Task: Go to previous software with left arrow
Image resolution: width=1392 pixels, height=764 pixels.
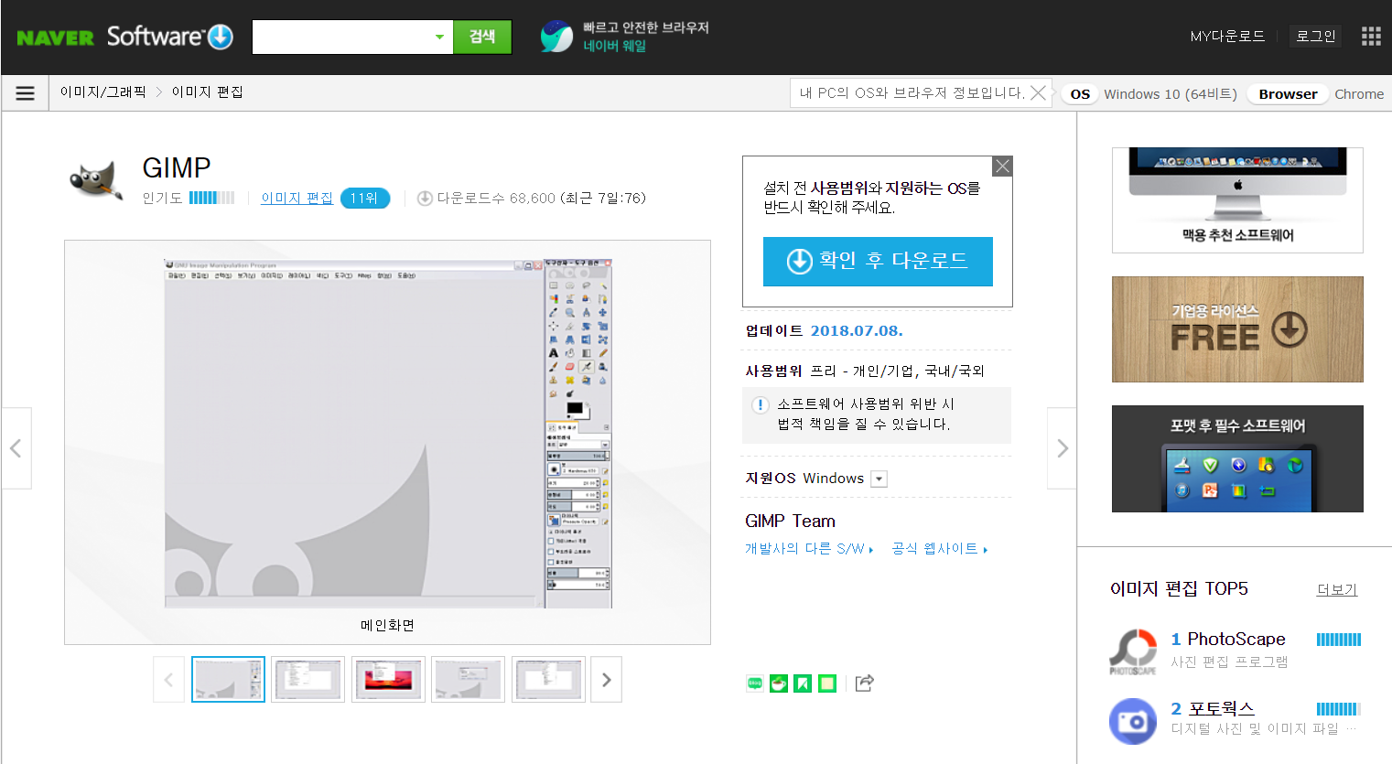Action: (x=16, y=448)
